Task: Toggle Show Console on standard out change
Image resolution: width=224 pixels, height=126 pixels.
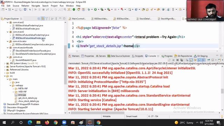Action: [x=199, y=60]
